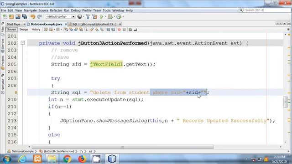Toggle Bookmark on the current line
This screenshot has height=164, width=292.
point(102,29)
